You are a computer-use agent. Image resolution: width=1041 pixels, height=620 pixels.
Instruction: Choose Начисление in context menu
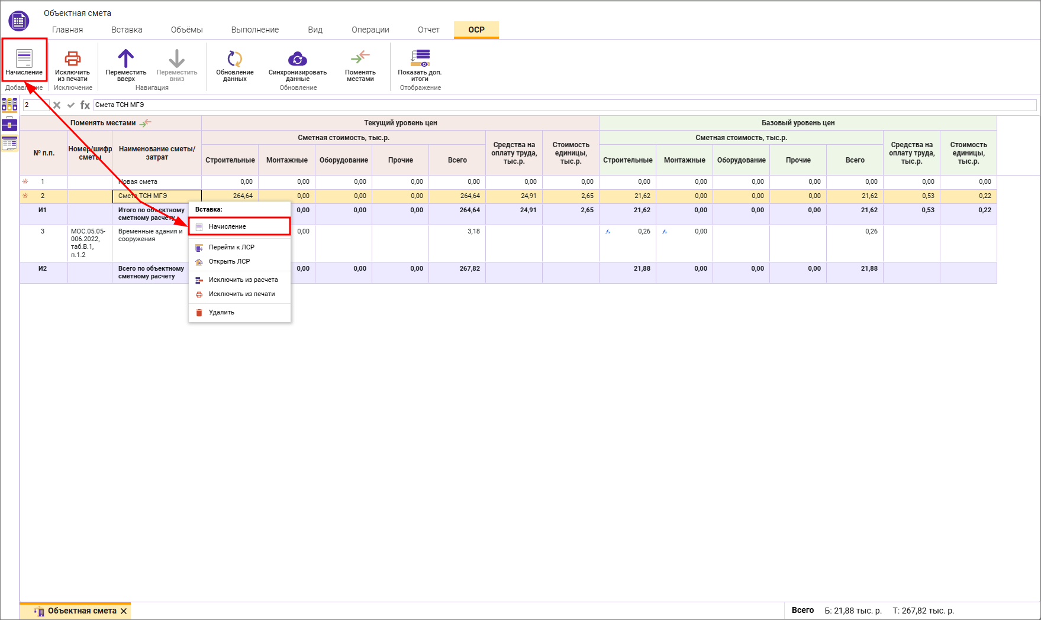pos(227,226)
